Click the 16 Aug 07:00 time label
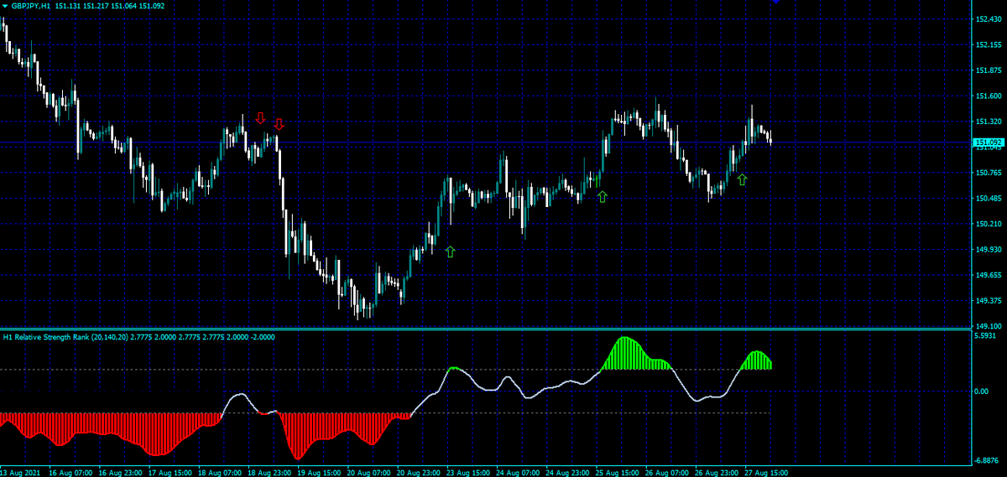Viewport: 1007px width, 477px height. pos(71,472)
